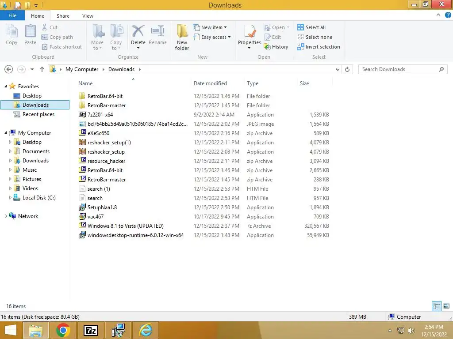Click the Properties checkmark icon
Screen dimensions: 453x339
[x=250, y=31]
